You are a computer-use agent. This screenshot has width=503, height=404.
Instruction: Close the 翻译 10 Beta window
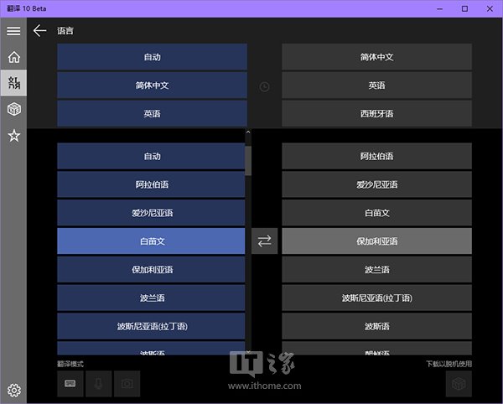click(x=490, y=8)
